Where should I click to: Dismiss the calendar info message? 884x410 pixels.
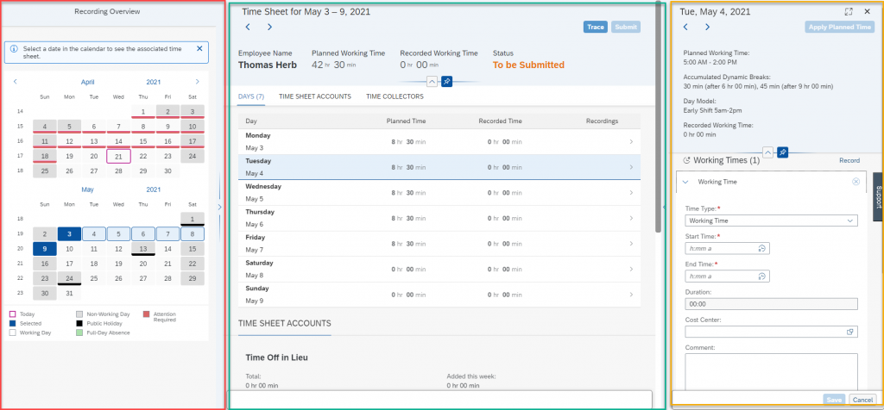(199, 49)
